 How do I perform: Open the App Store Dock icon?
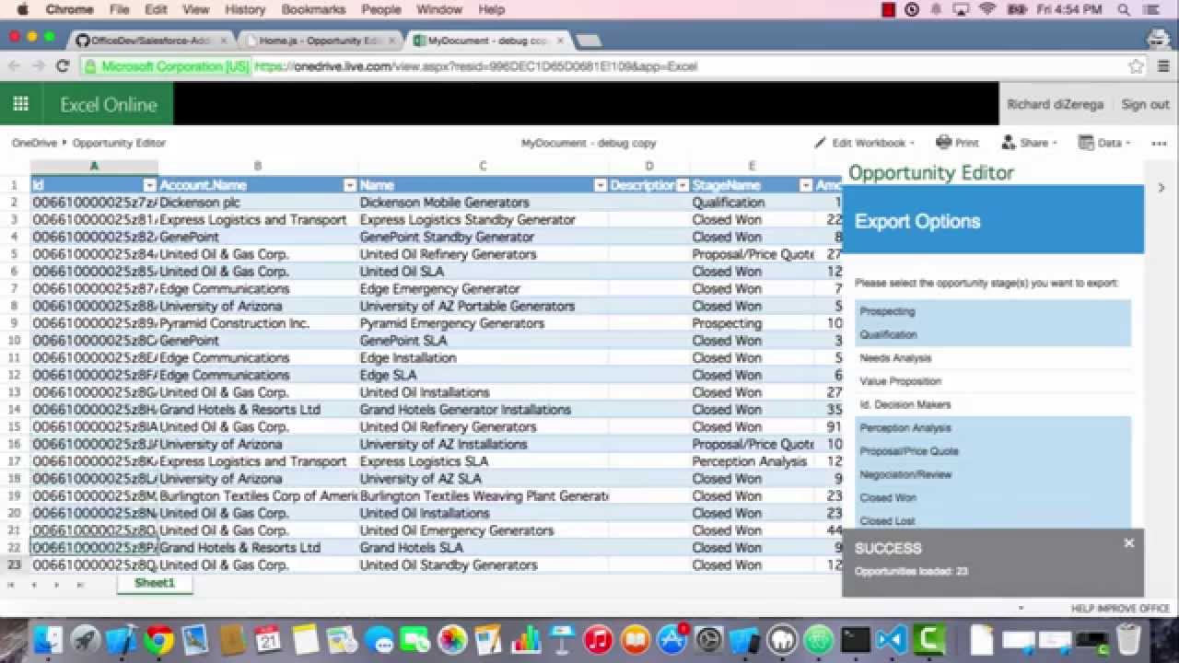point(672,639)
